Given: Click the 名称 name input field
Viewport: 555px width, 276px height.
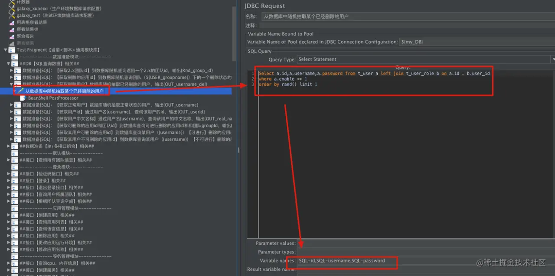Looking at the screenshot, I should click(407, 16).
